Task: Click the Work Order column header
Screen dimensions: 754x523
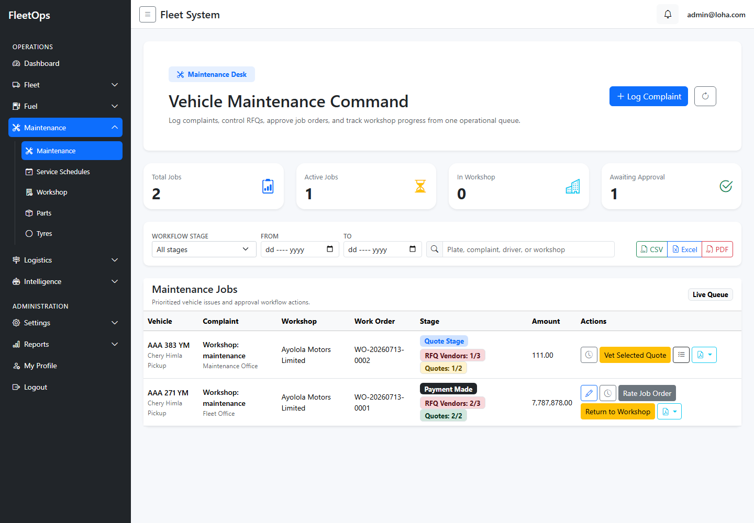Action: 375,321
